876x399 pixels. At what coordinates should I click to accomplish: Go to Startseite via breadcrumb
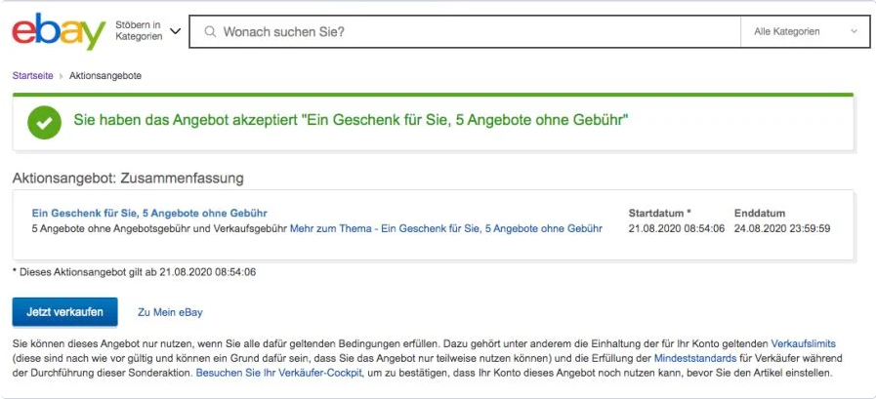(33, 75)
